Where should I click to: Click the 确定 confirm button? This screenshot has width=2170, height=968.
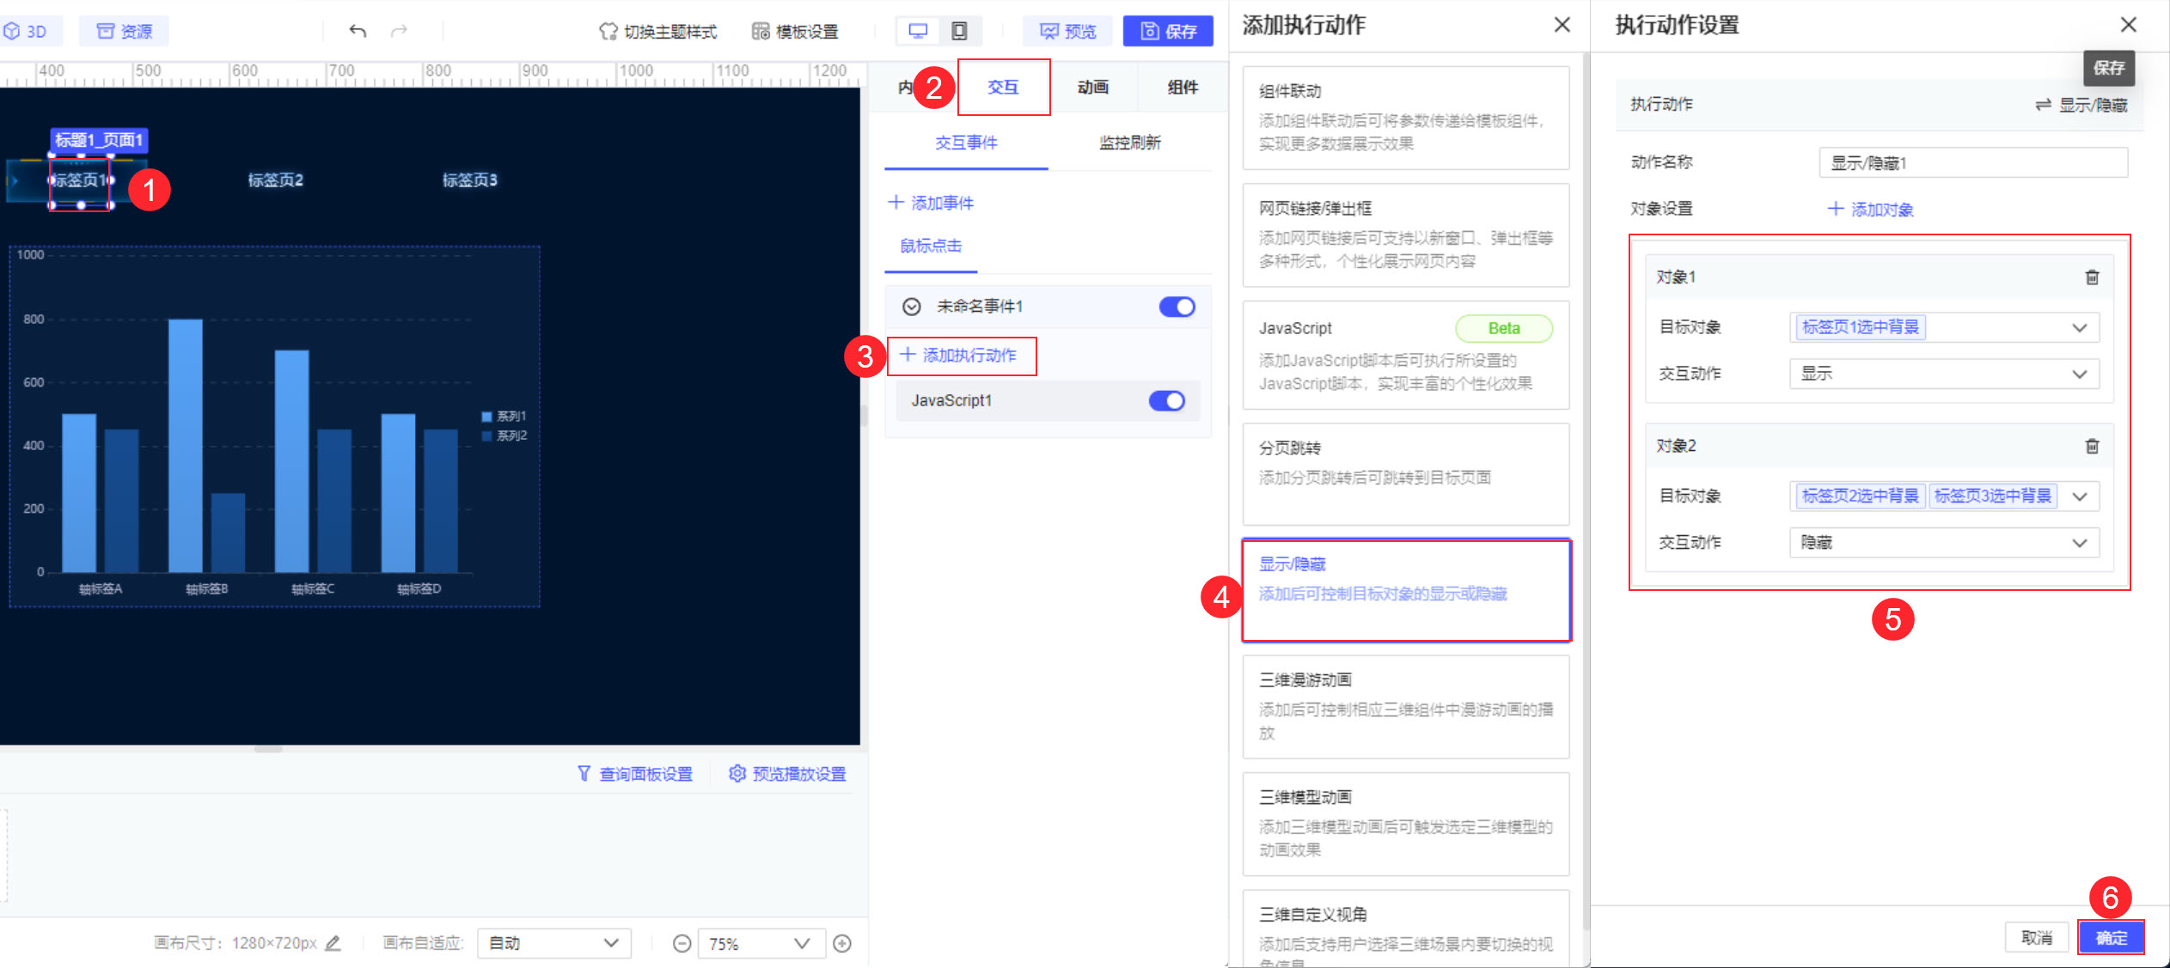click(2111, 937)
